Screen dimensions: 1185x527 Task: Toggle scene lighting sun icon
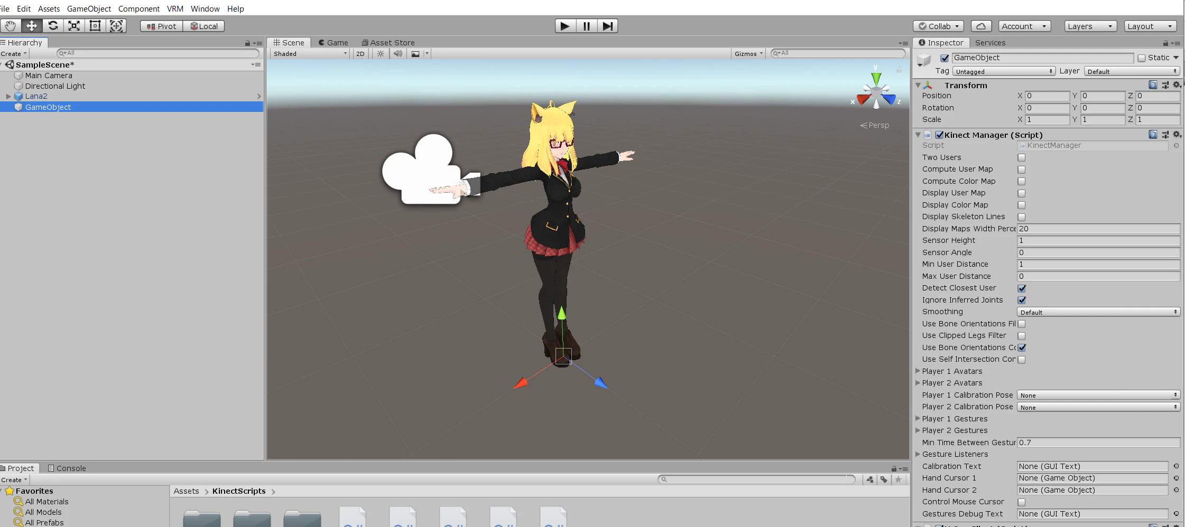[x=381, y=53]
